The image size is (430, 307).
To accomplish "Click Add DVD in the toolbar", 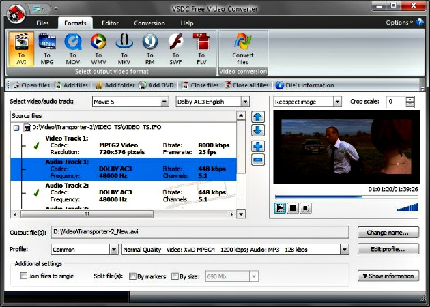I will (156, 85).
